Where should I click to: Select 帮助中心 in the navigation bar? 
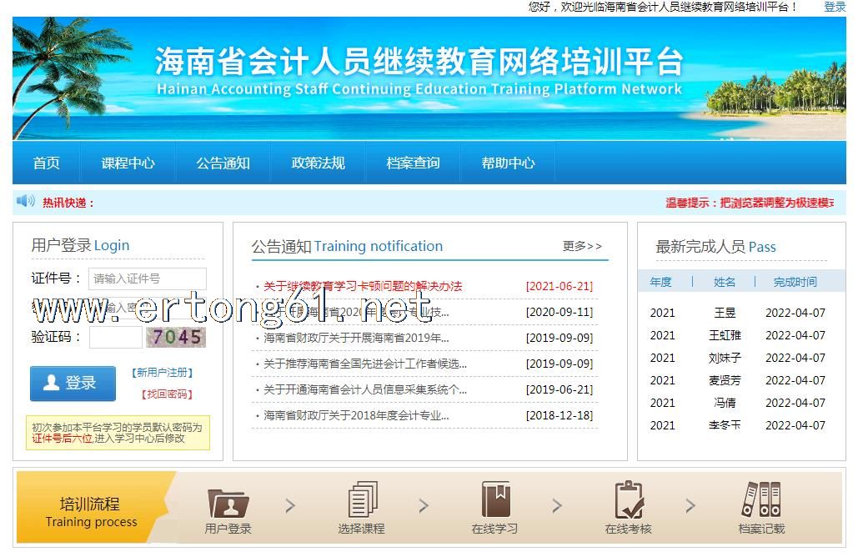click(x=508, y=163)
